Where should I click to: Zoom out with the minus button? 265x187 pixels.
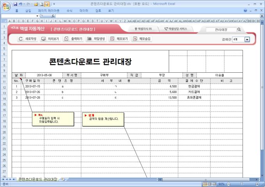[228, 184]
